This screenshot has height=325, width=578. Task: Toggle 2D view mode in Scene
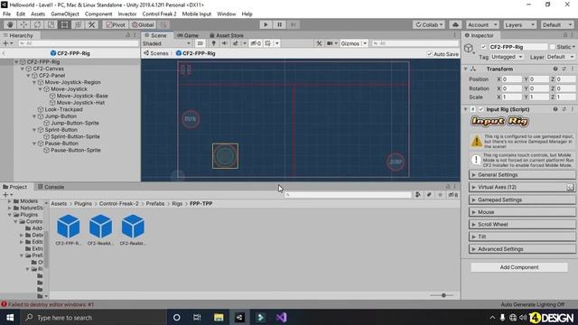(200, 43)
